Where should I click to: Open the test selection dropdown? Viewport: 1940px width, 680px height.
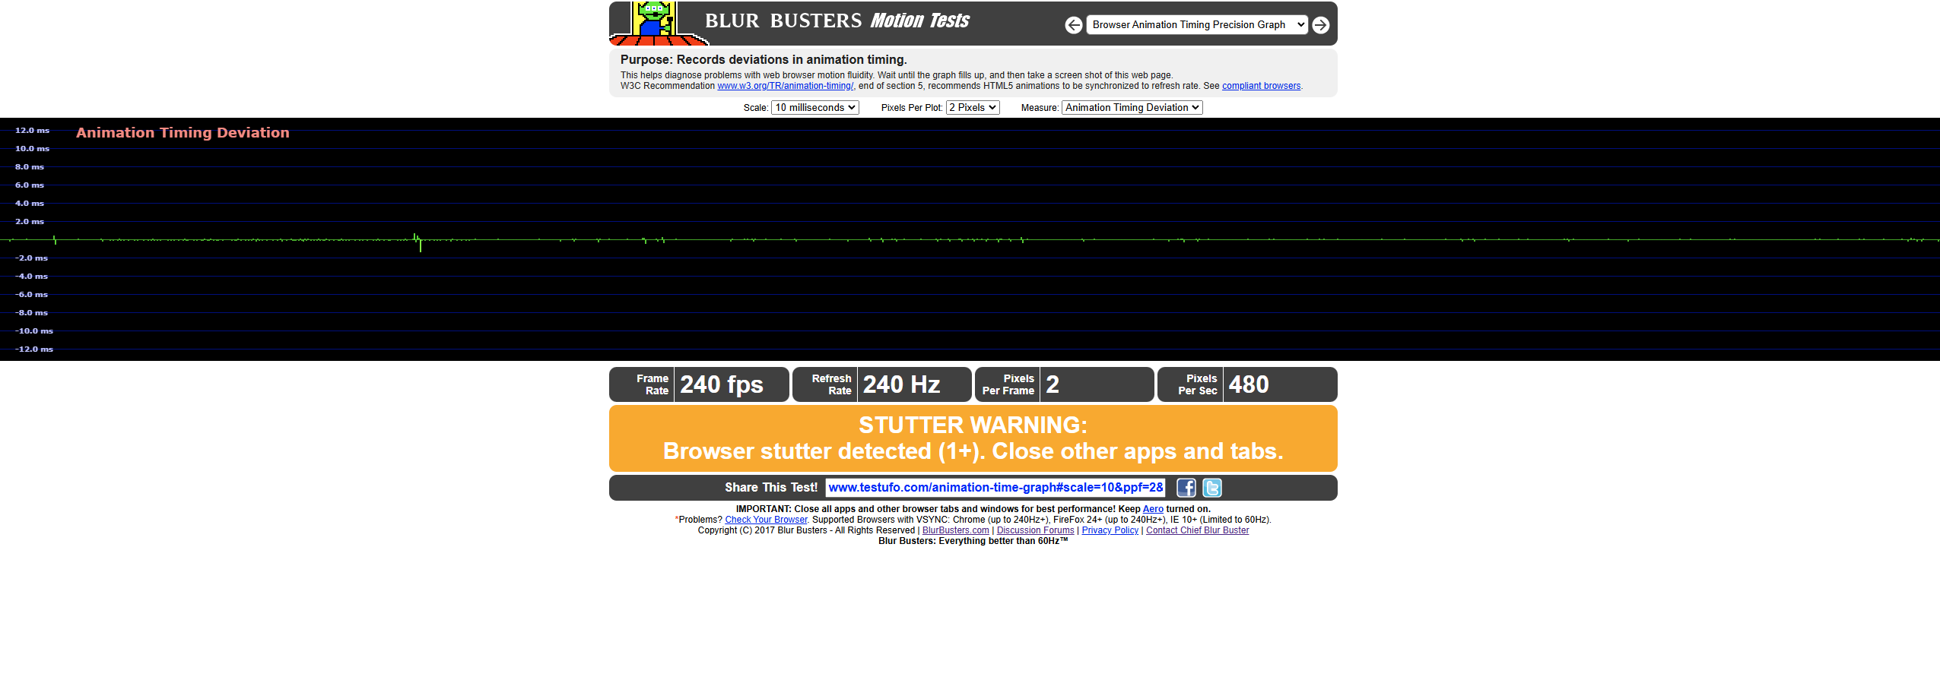(x=1197, y=25)
